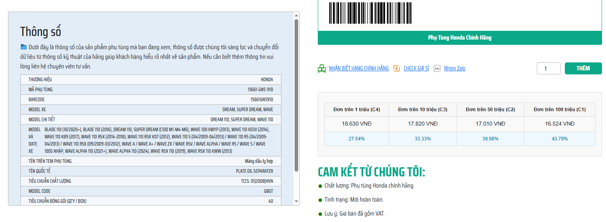Click the quantity input field
This screenshot has height=222, width=606.
[x=549, y=69]
